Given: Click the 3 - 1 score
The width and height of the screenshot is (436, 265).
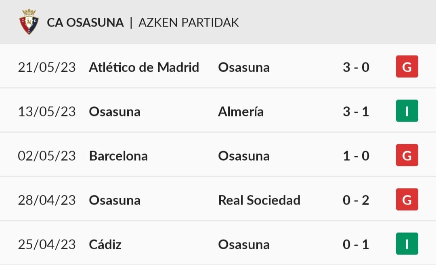Looking at the screenshot, I should point(356,112).
